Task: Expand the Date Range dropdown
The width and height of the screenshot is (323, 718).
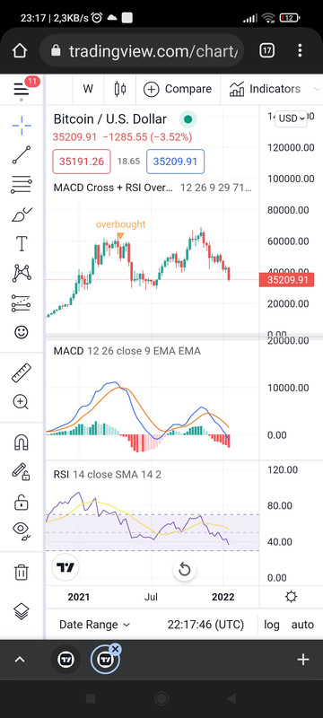Action: click(x=95, y=625)
